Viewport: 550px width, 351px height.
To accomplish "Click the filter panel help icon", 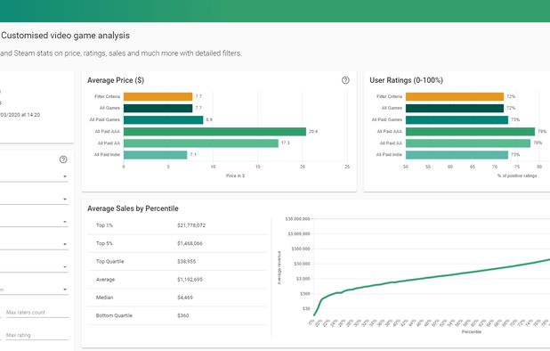I will pos(63,159).
